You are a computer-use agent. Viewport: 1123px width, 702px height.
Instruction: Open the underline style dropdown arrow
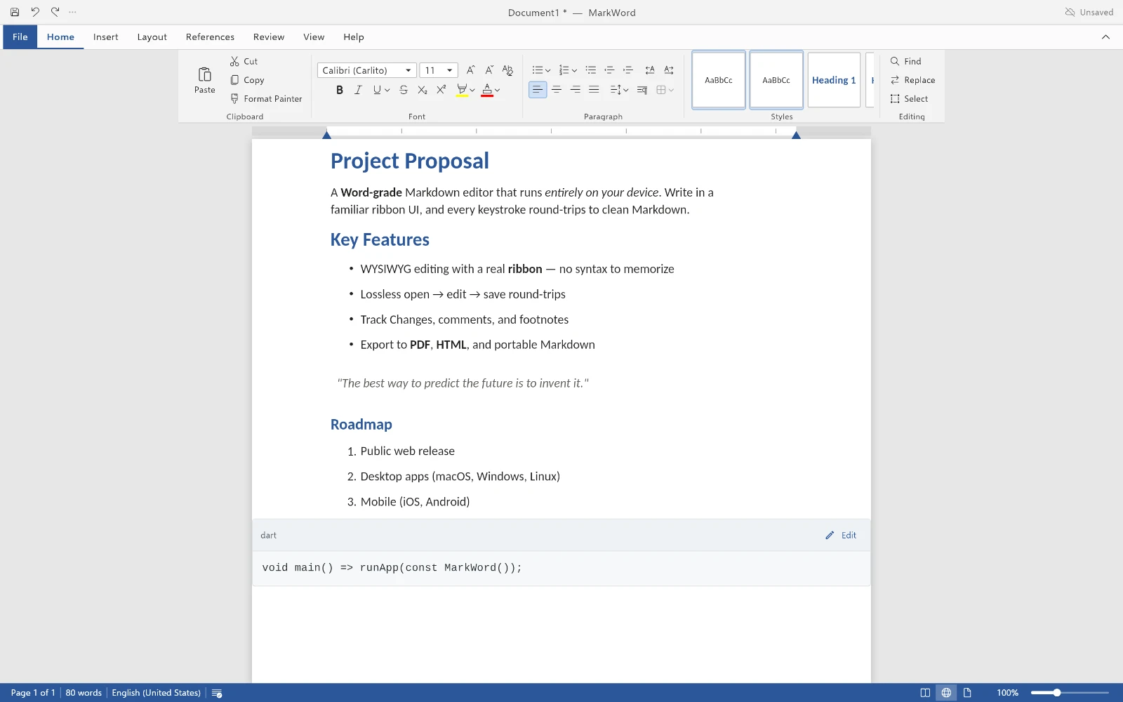click(387, 90)
